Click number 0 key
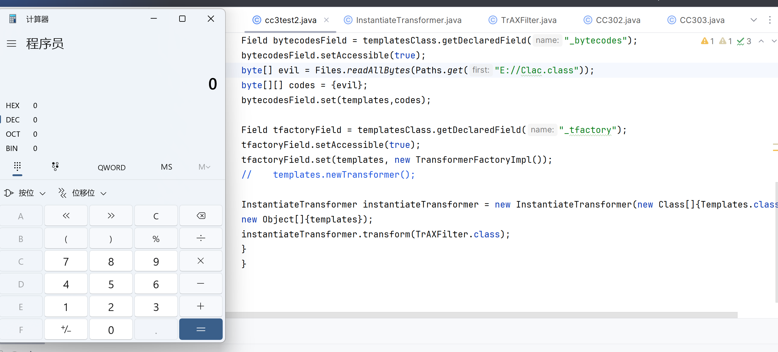Image resolution: width=778 pixels, height=352 pixels. (x=111, y=329)
